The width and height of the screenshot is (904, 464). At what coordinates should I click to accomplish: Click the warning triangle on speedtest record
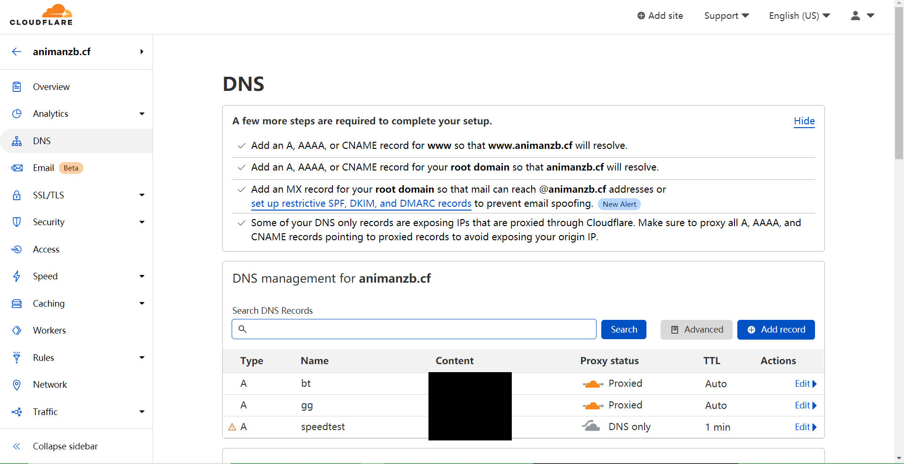tap(232, 427)
